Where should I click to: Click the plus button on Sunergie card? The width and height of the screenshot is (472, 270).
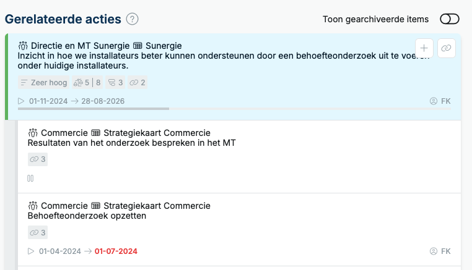coord(424,48)
